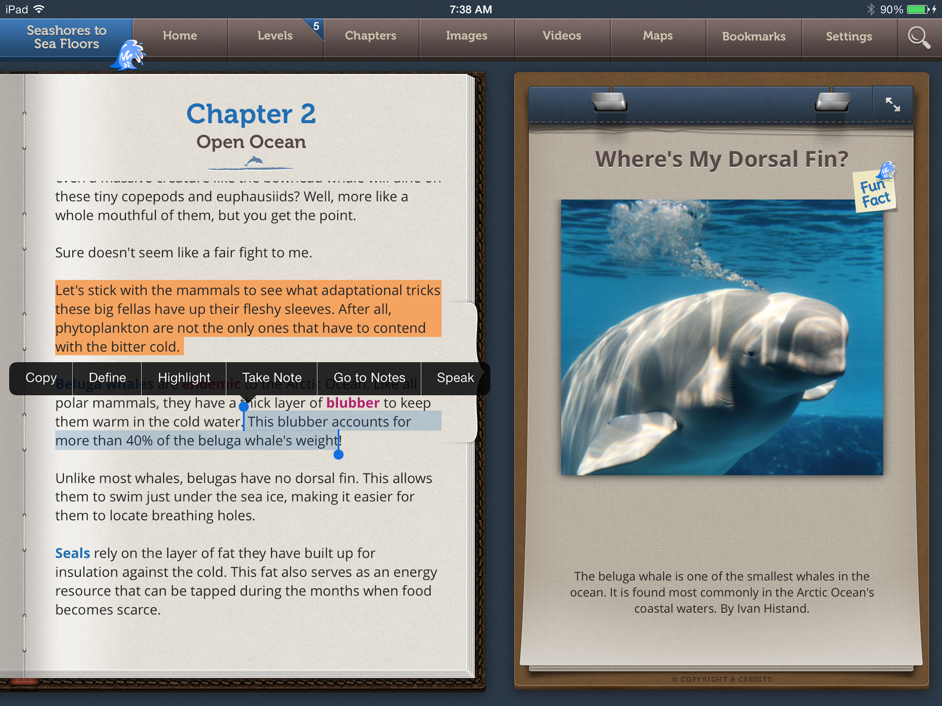Open the Settings tab
Image resolution: width=942 pixels, height=706 pixels.
(x=849, y=37)
